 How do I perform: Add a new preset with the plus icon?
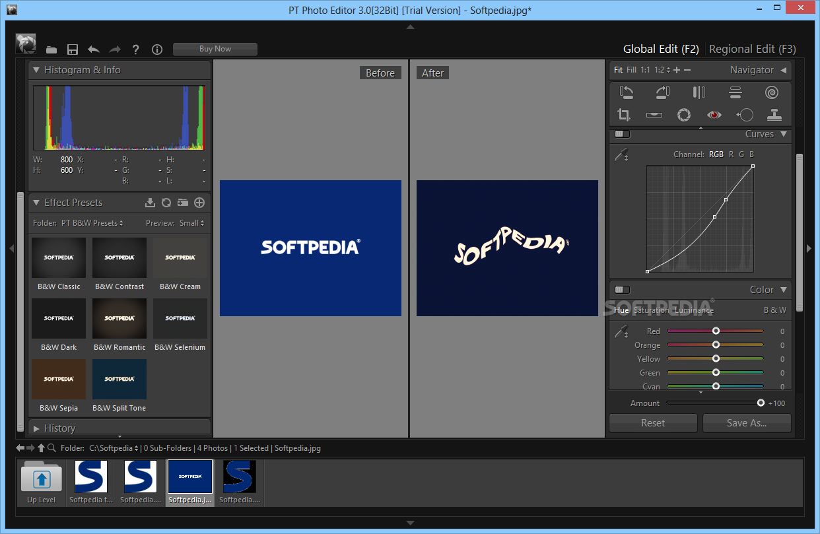click(x=199, y=203)
